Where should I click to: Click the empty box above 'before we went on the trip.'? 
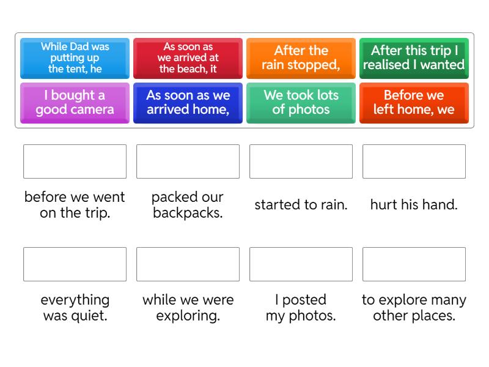pos(75,161)
